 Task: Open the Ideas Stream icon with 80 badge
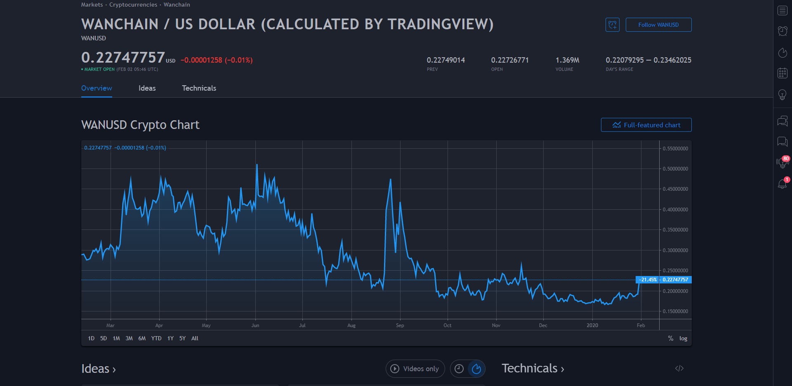(782, 162)
